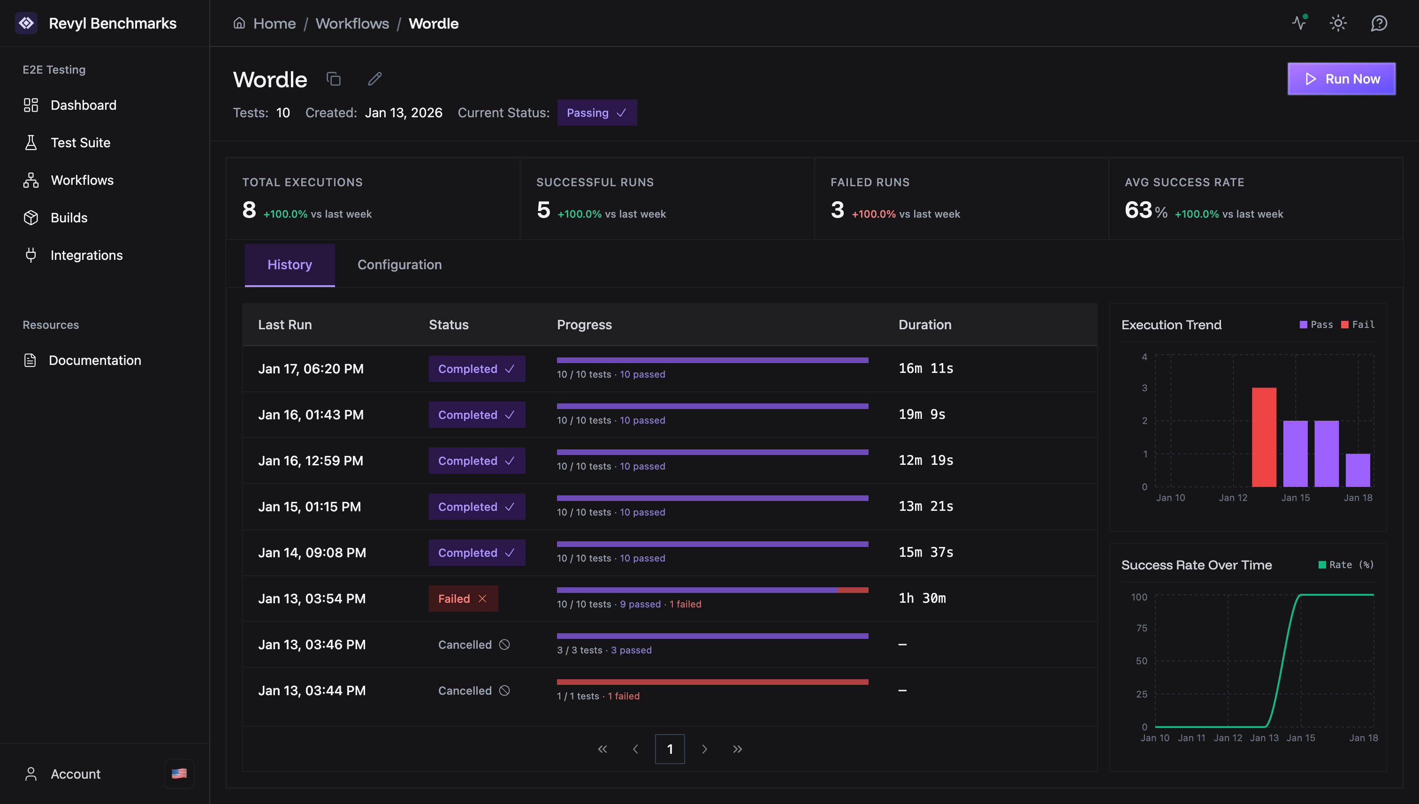Copy the Wordle workflow name
Screen dimensions: 1419x804
(x=333, y=79)
